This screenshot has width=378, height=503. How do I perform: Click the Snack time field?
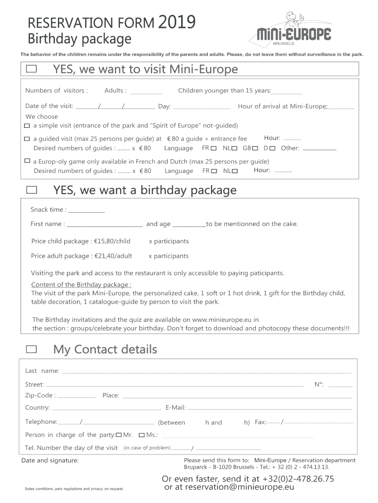coord(86,211)
